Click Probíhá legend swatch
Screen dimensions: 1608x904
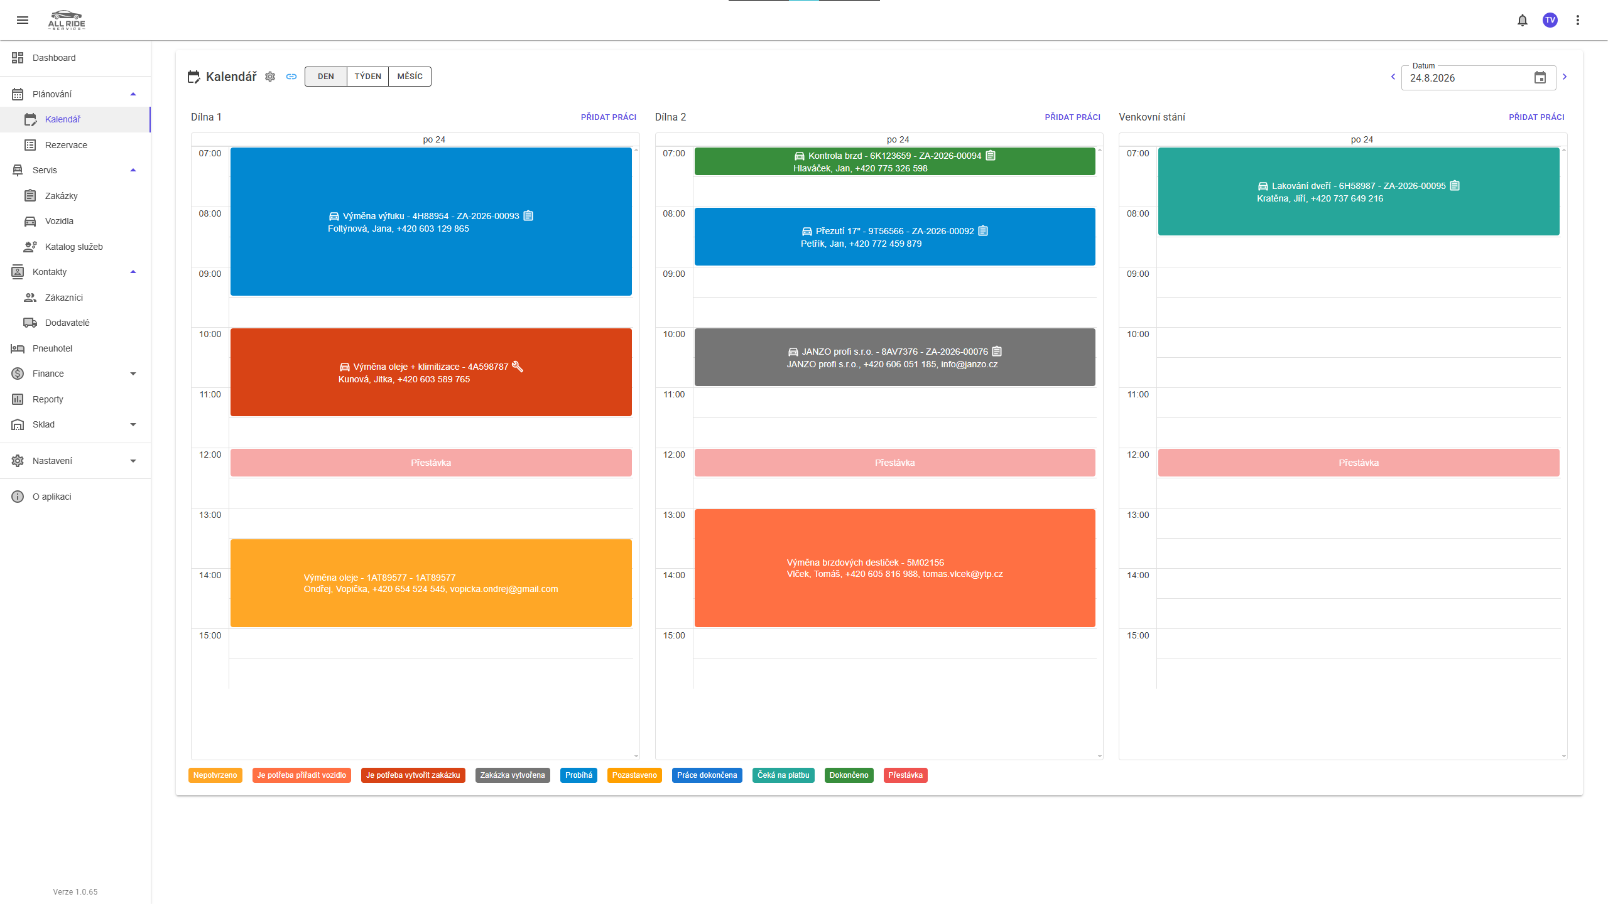(579, 775)
